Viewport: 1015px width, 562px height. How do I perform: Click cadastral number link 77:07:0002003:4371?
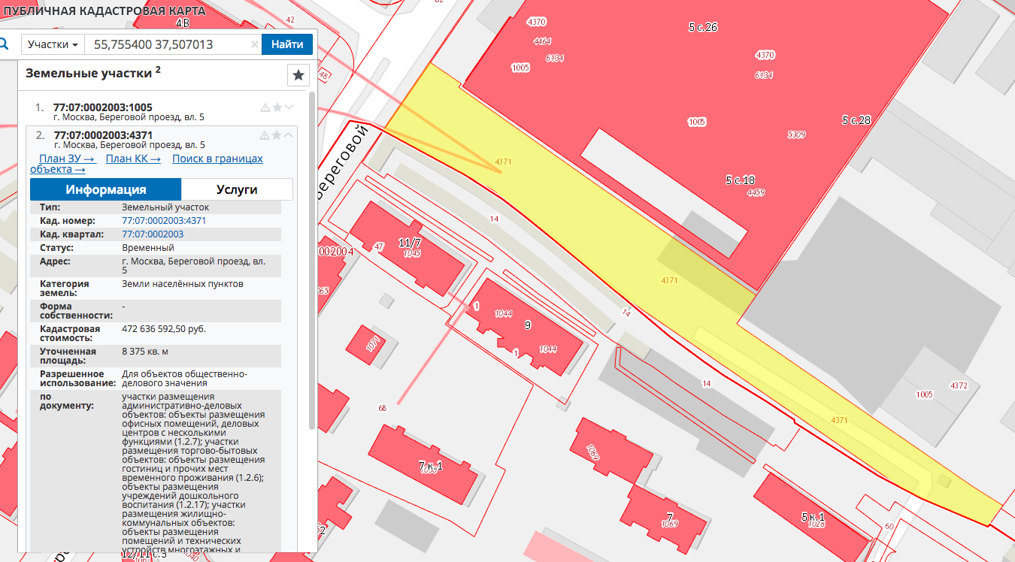[x=164, y=221]
